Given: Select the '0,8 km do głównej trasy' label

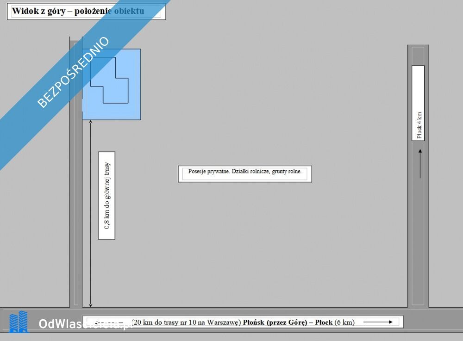Looking at the screenshot, I should point(107,195).
